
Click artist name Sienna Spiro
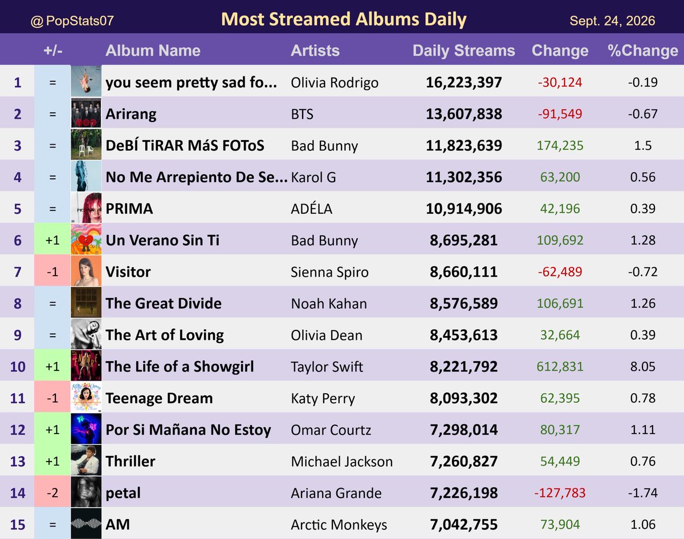[x=329, y=272]
